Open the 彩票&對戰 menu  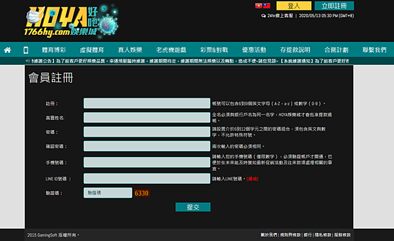(x=214, y=50)
